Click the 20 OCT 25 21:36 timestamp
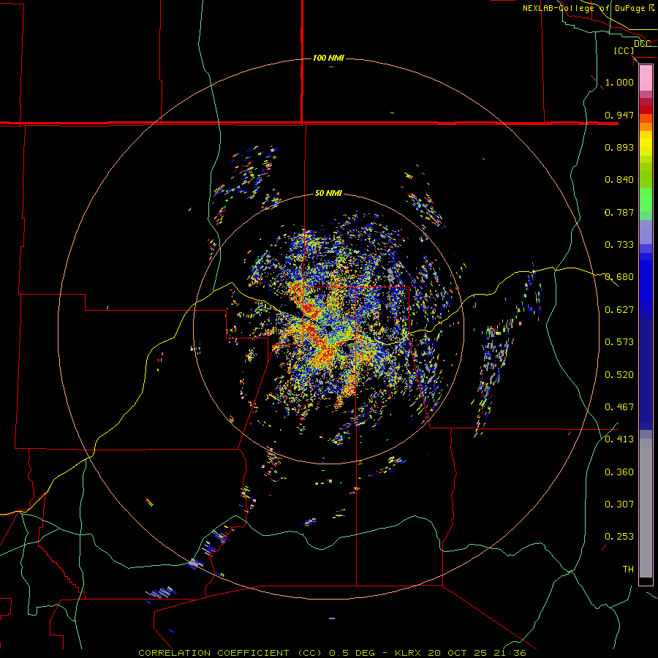The image size is (658, 658). coord(477,653)
